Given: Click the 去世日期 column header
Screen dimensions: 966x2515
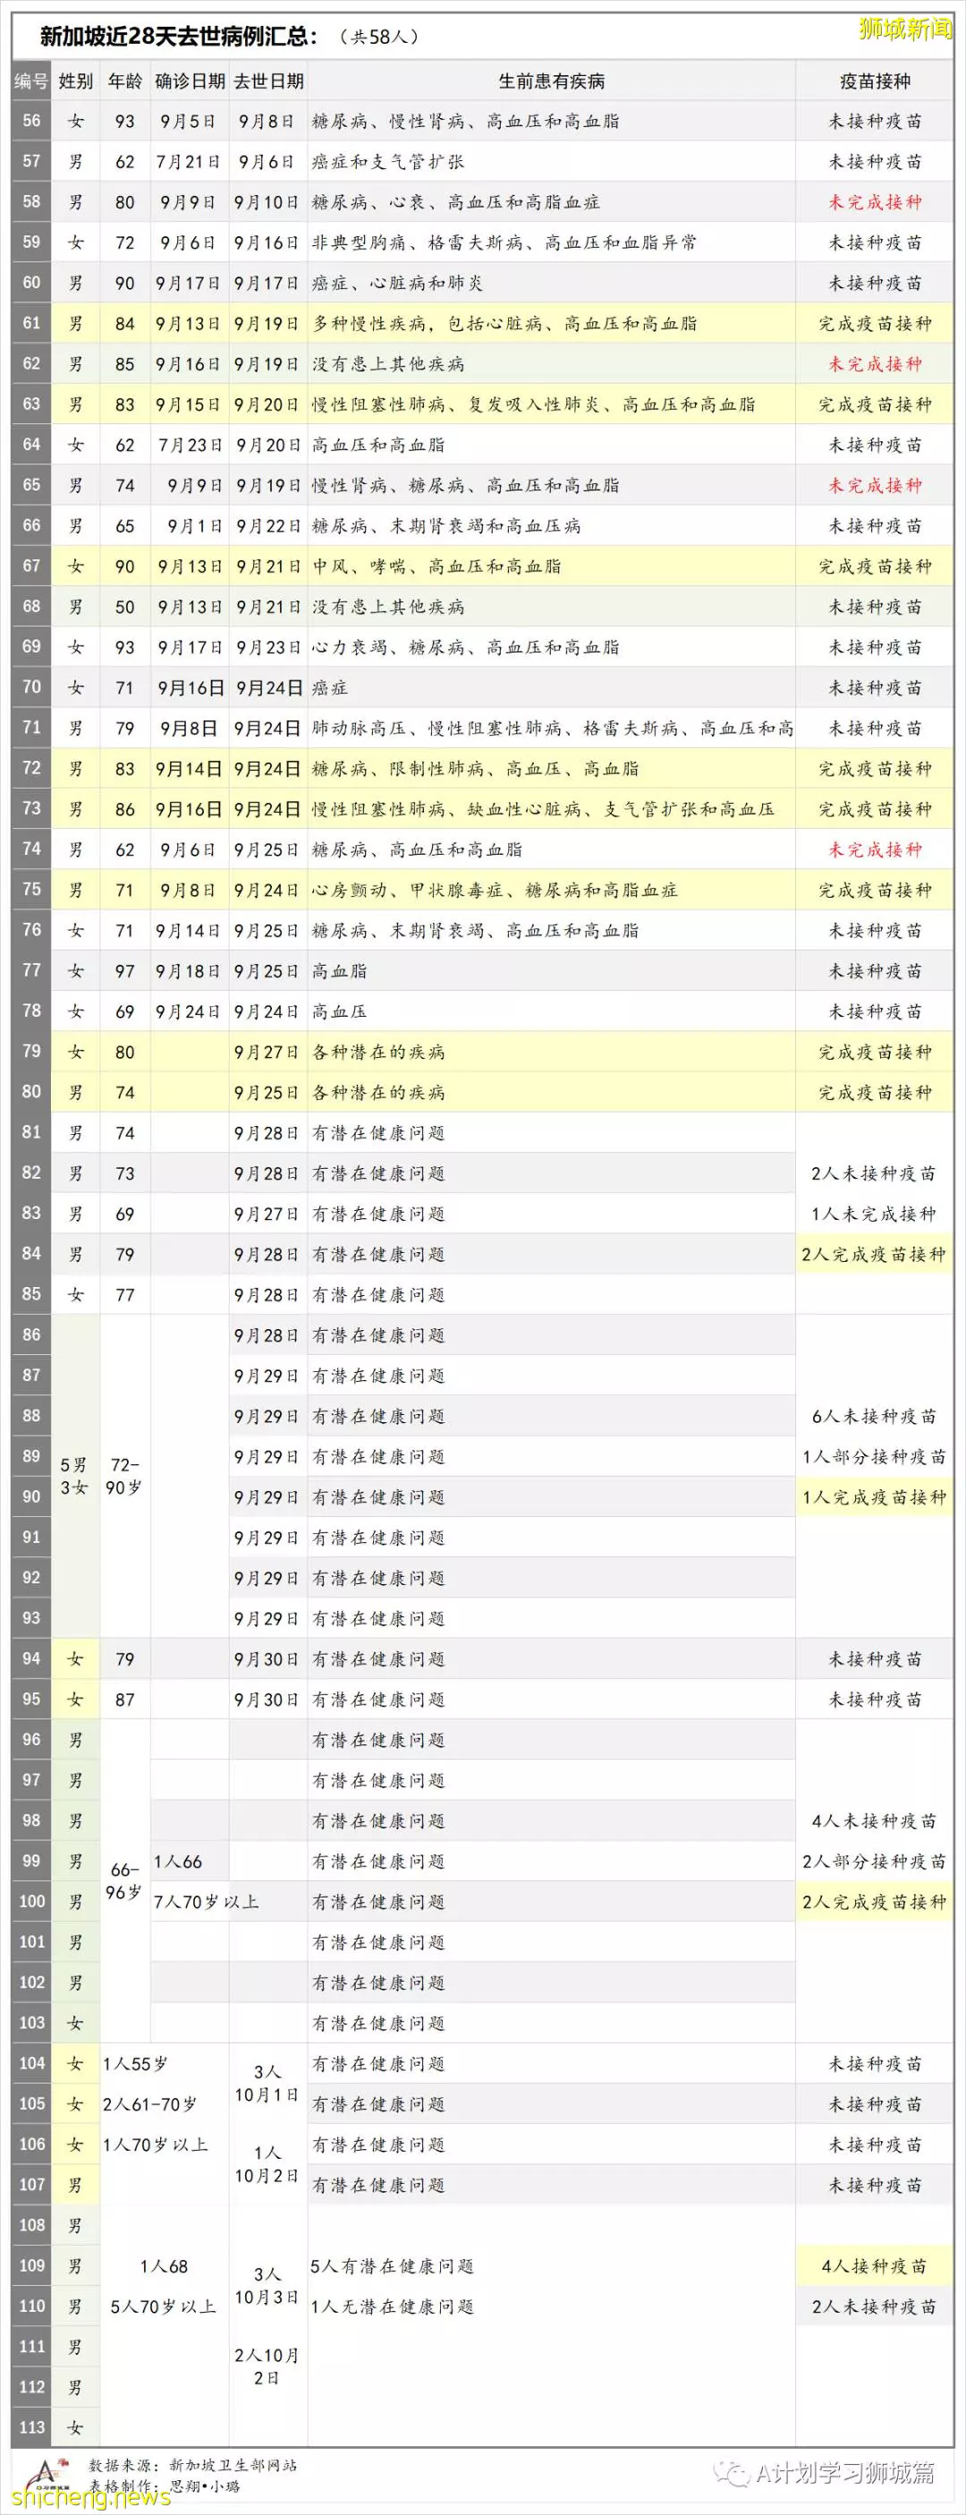Looking at the screenshot, I should point(268,81).
